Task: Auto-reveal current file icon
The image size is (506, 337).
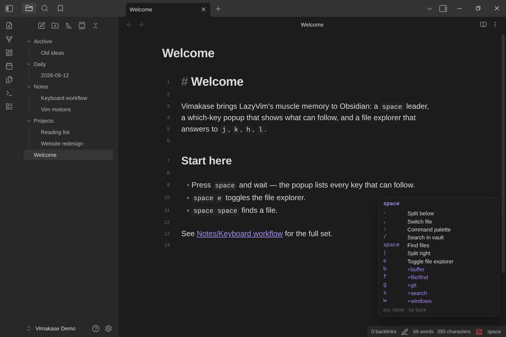Action: click(x=82, y=26)
